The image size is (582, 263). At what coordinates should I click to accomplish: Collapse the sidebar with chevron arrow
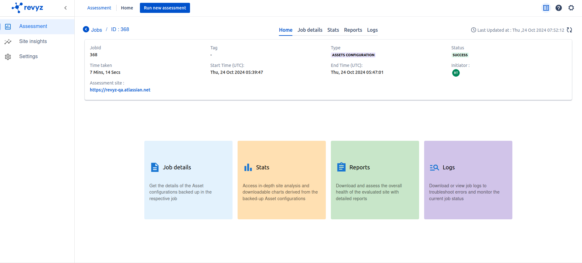point(66,8)
